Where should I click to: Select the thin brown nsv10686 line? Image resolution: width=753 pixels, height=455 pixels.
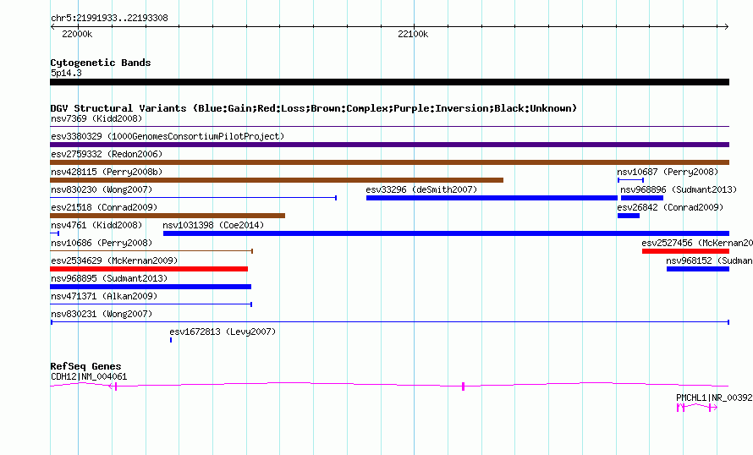coord(151,251)
